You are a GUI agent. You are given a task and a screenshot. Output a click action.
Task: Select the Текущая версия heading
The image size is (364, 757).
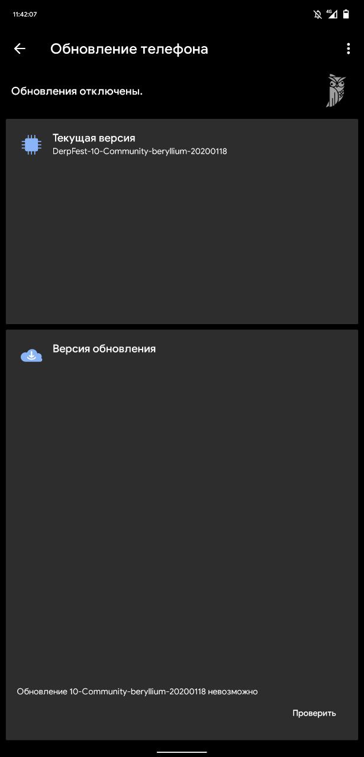94,138
